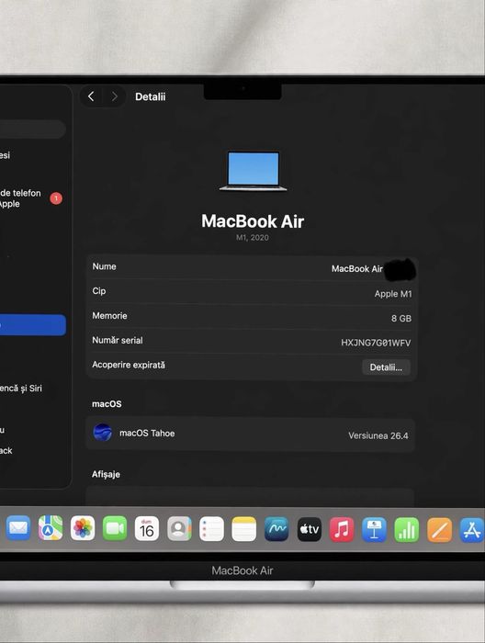Select the highlighted blue sidebar item

tap(32, 325)
